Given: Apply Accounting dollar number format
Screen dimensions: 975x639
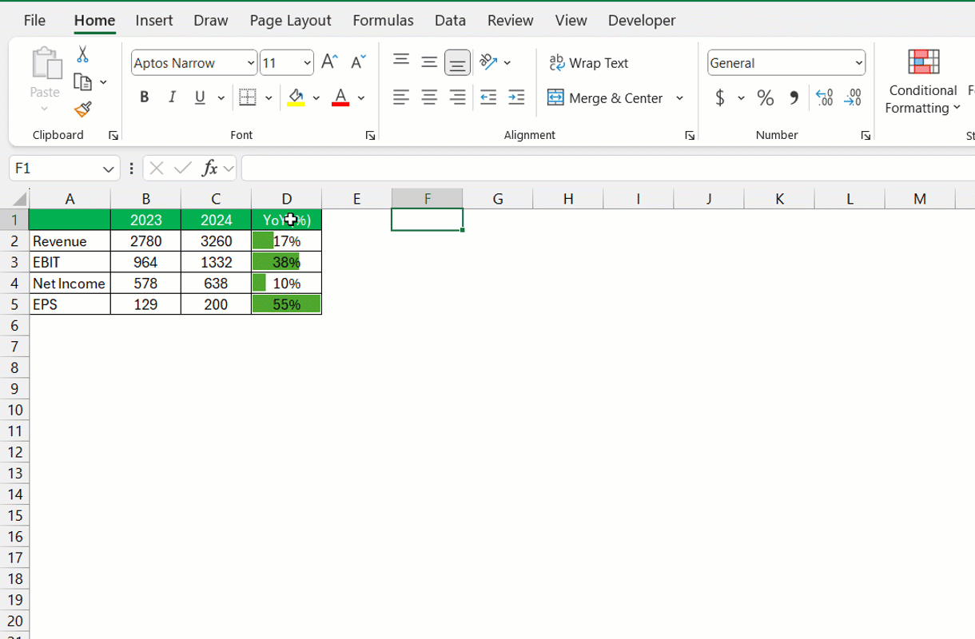Looking at the screenshot, I should [x=720, y=97].
